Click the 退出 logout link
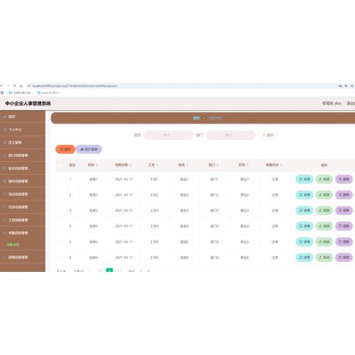355x355 pixels. tap(351, 104)
